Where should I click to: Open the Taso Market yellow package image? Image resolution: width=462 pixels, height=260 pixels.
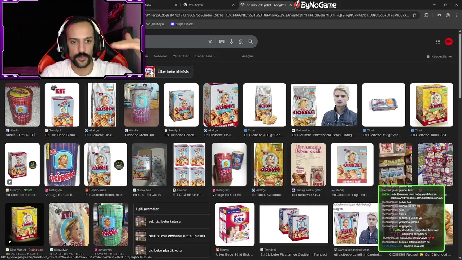coord(25,224)
